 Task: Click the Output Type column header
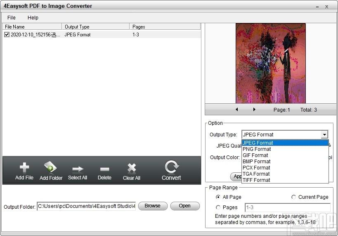point(96,27)
